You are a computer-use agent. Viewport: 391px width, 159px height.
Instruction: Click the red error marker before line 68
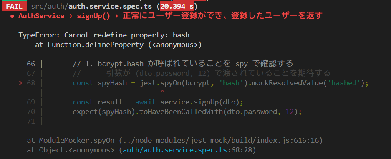21,83
